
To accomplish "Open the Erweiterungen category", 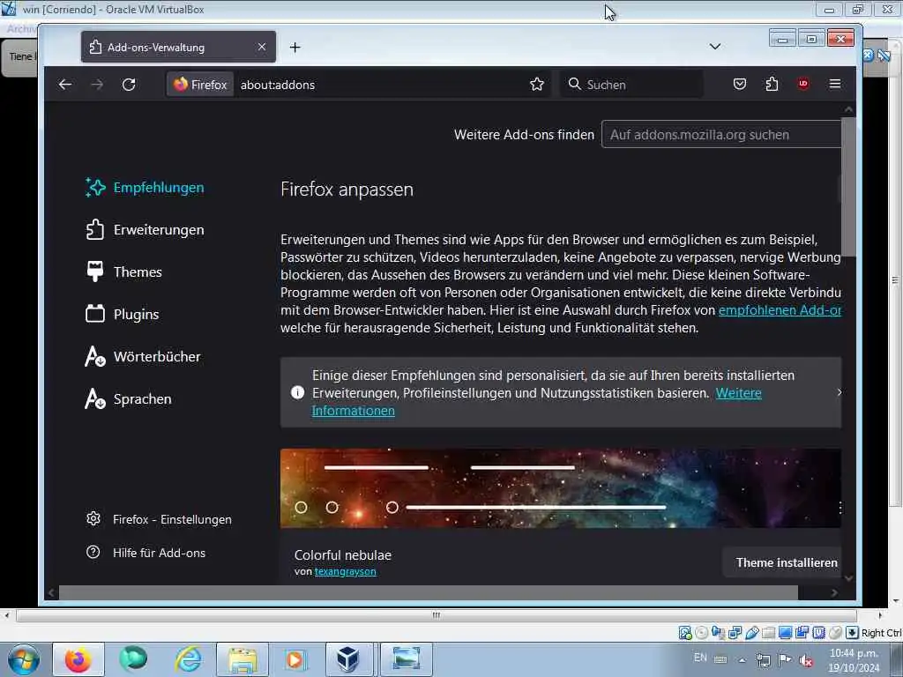I will click(145, 230).
